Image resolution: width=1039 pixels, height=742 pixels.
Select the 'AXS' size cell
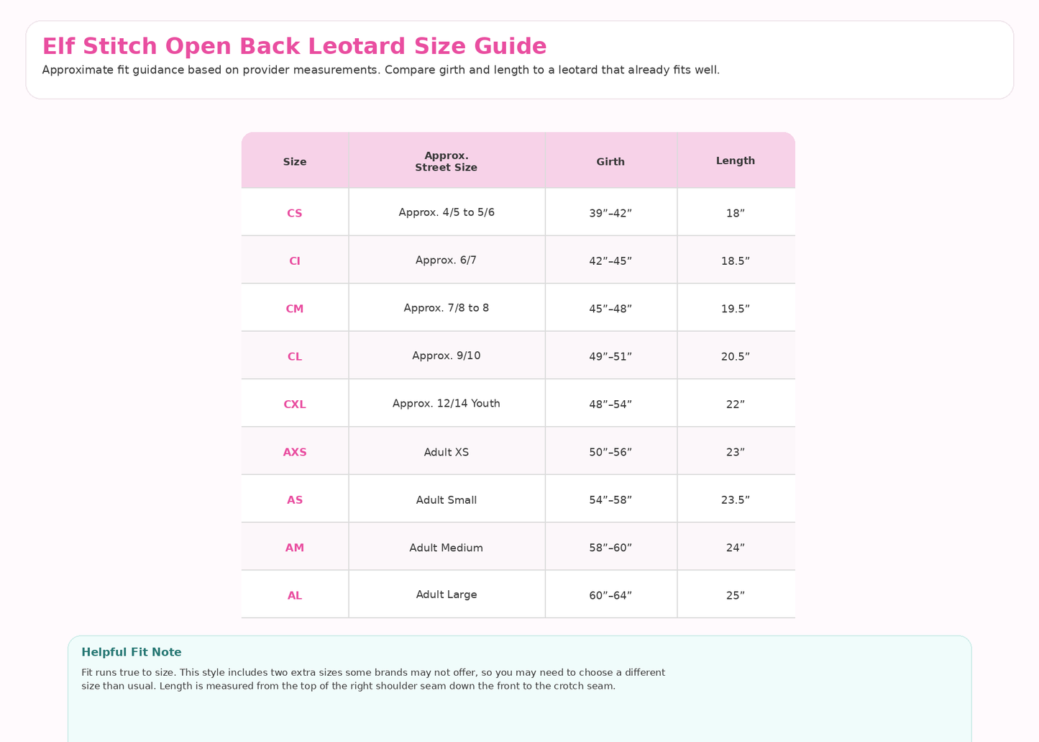(295, 452)
